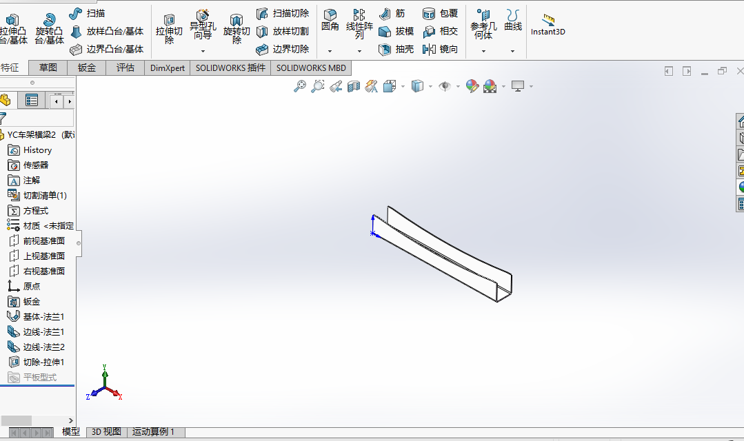
Task: Select the 扫描切除 swept cut tool
Action: [x=283, y=13]
